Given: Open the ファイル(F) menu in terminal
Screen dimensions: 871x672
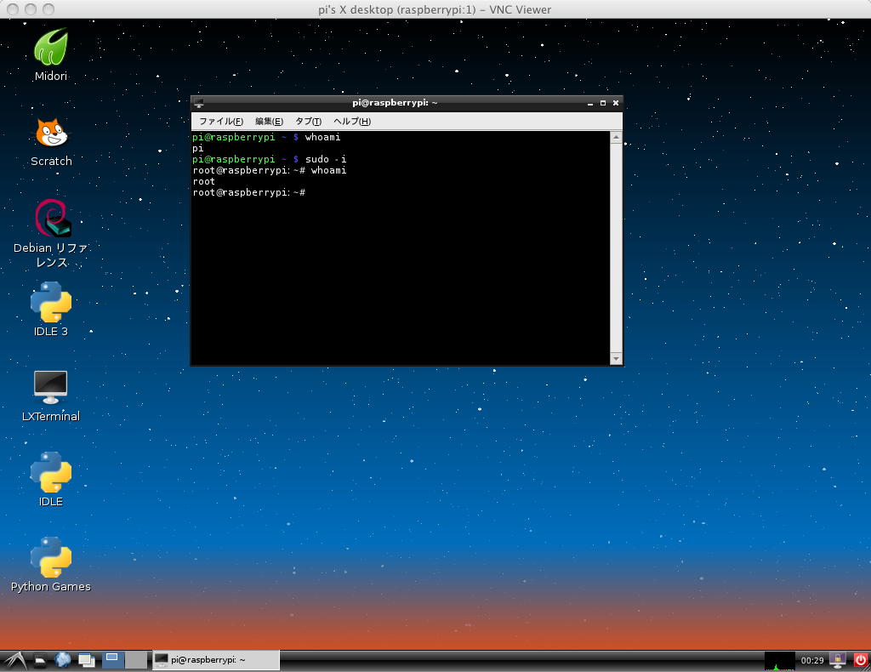Looking at the screenshot, I should pyautogui.click(x=220, y=122).
